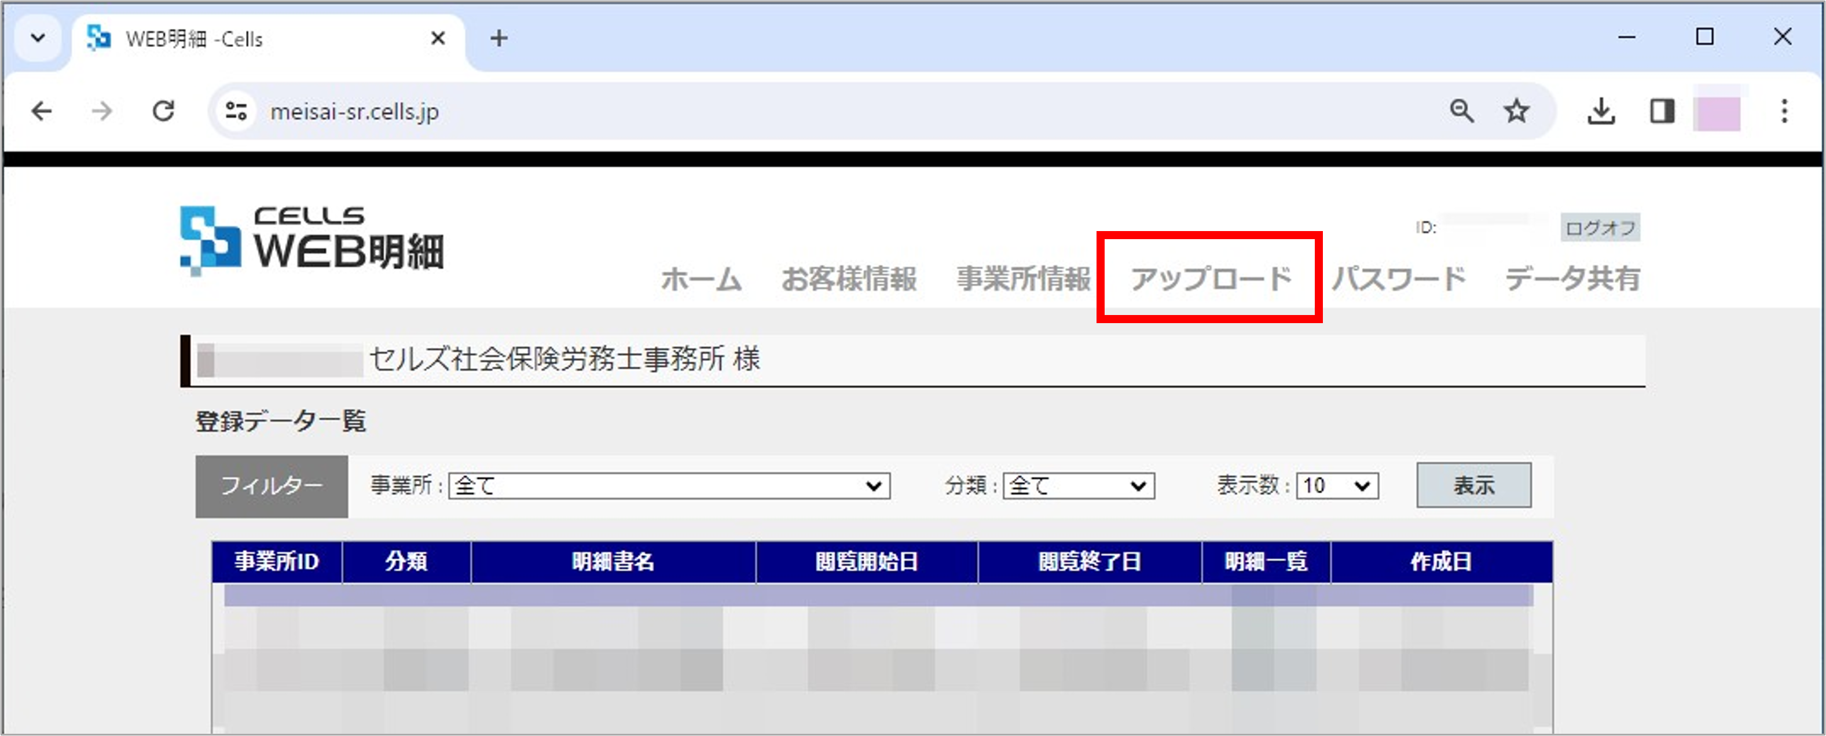Click the 表示 button
The width and height of the screenshot is (1826, 736).
(x=1473, y=485)
